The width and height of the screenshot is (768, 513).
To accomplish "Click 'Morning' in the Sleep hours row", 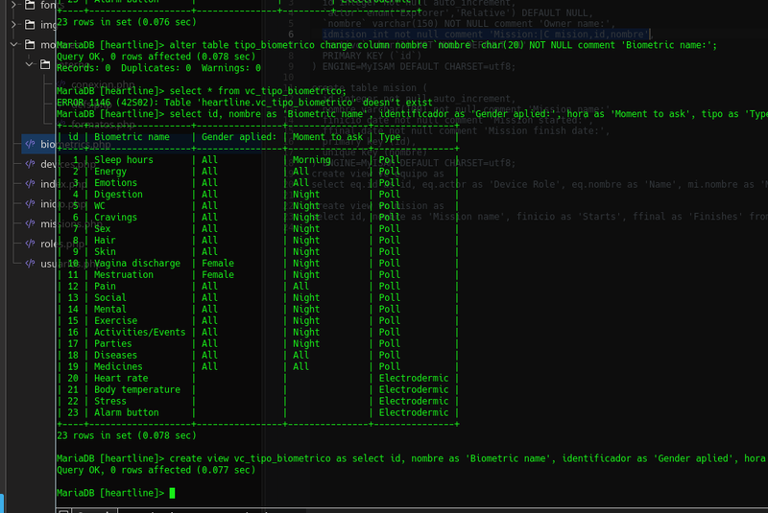I will click(311, 160).
